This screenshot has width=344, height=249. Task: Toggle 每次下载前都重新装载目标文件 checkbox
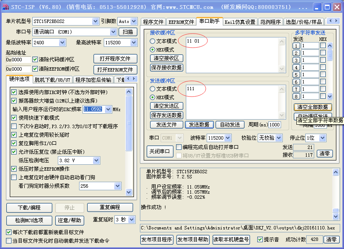point(9,232)
